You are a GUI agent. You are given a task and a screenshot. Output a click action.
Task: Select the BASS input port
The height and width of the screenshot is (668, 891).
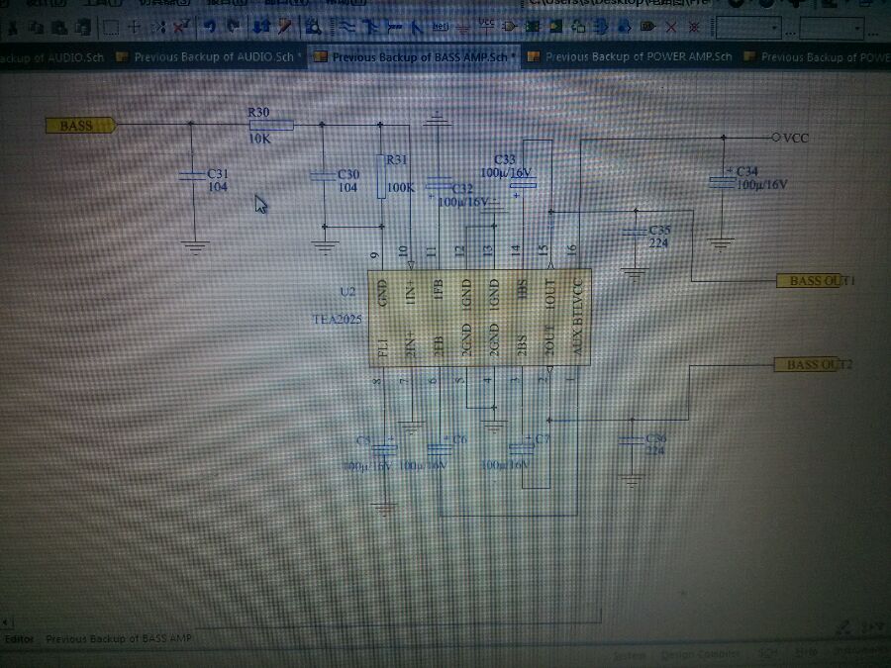81,126
